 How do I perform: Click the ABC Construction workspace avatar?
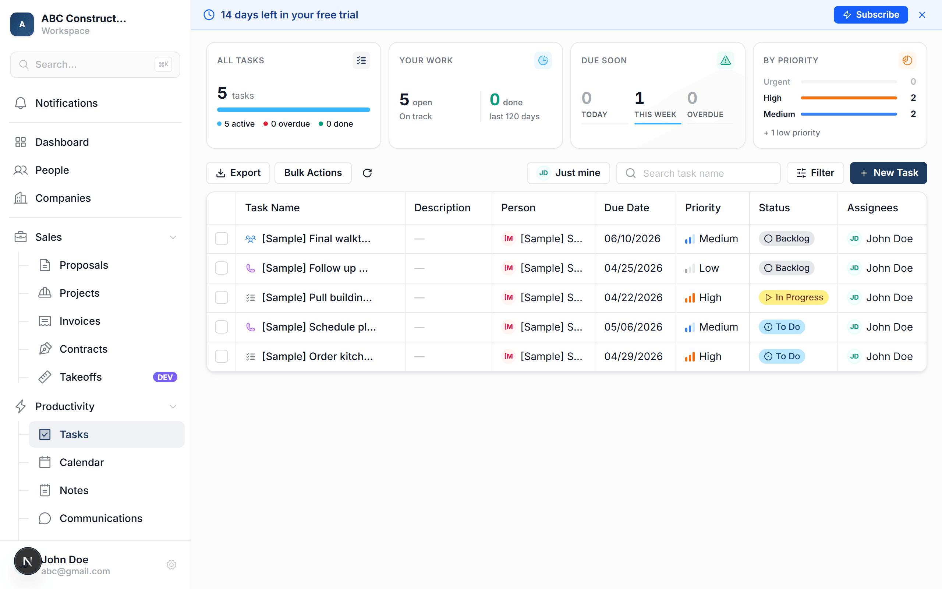22,24
